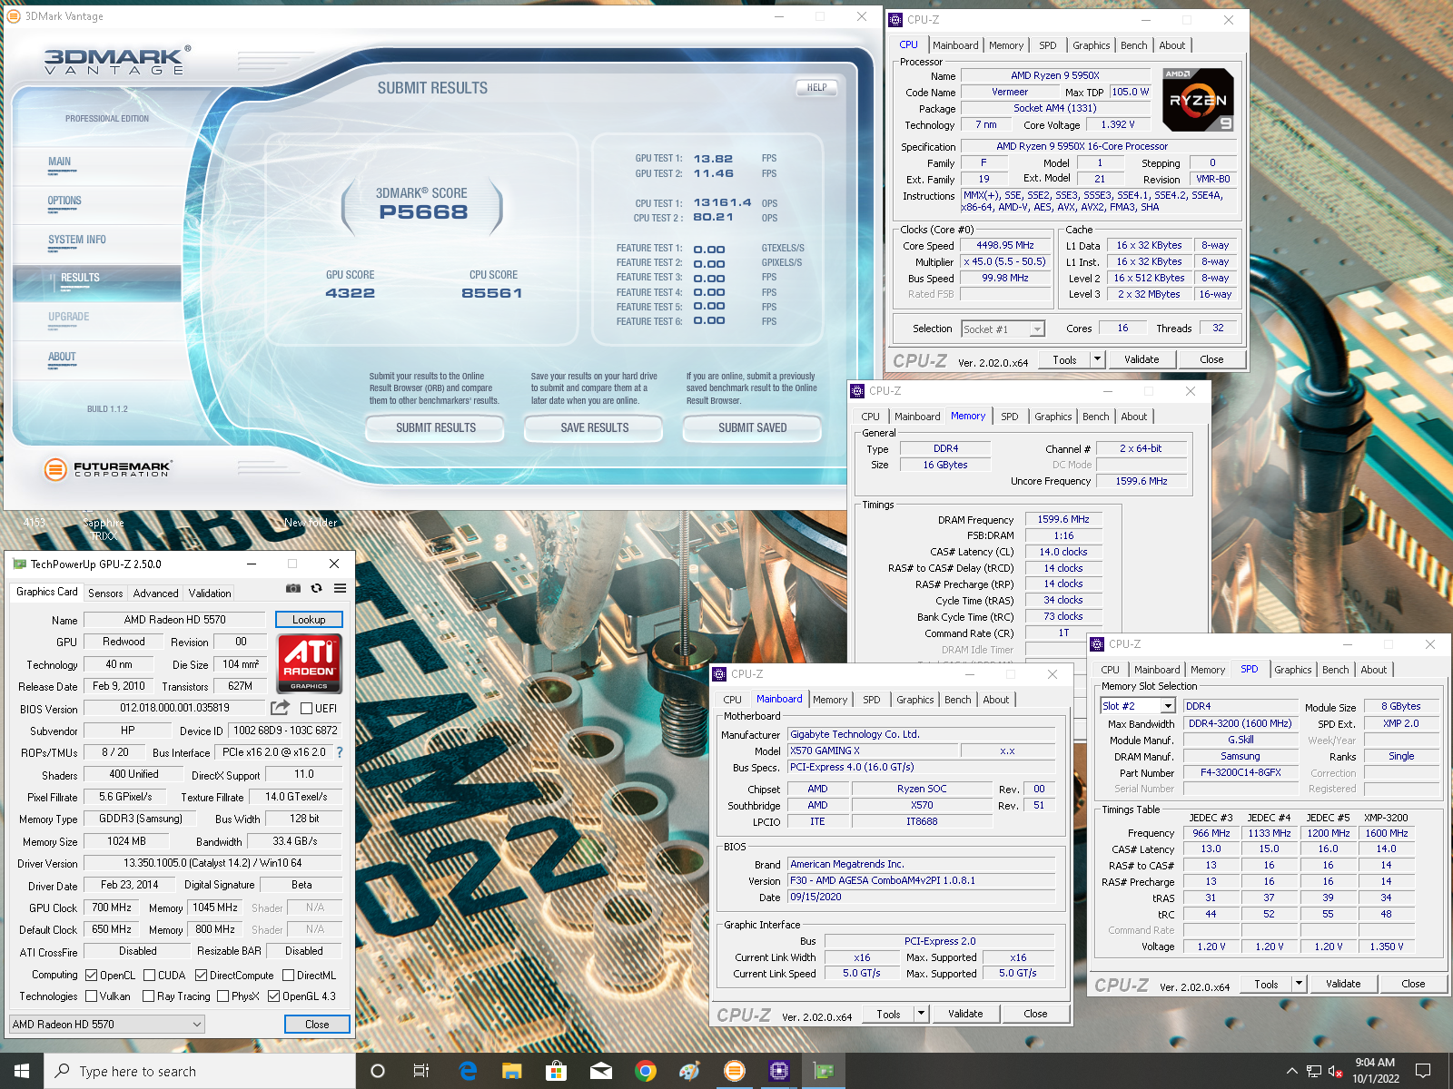Click the Cortana circle icon

tap(378, 1071)
